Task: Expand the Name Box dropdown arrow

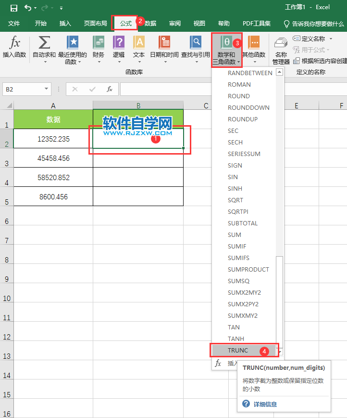Action: (x=46, y=89)
